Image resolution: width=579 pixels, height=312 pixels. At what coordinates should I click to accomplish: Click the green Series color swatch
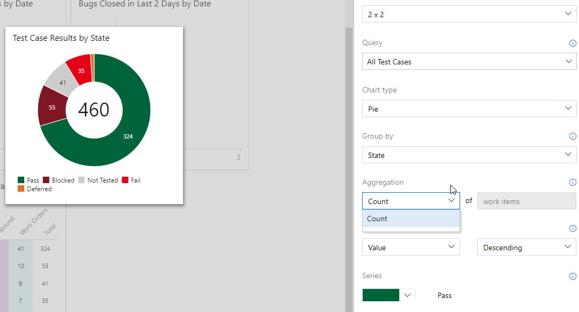coord(380,295)
